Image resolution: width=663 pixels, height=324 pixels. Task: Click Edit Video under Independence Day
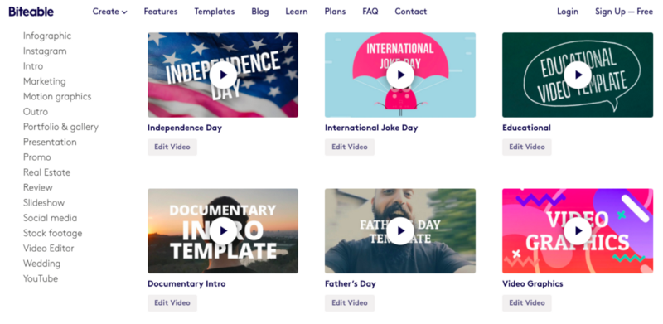pyautogui.click(x=172, y=147)
